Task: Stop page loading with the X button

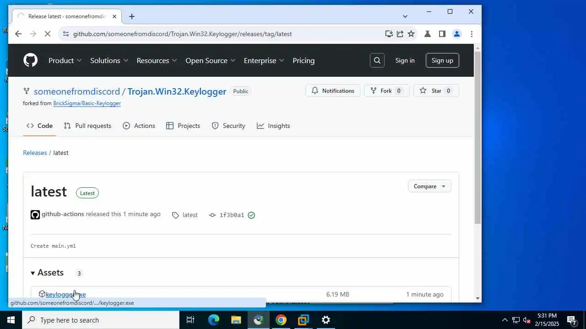Action: click(48, 34)
